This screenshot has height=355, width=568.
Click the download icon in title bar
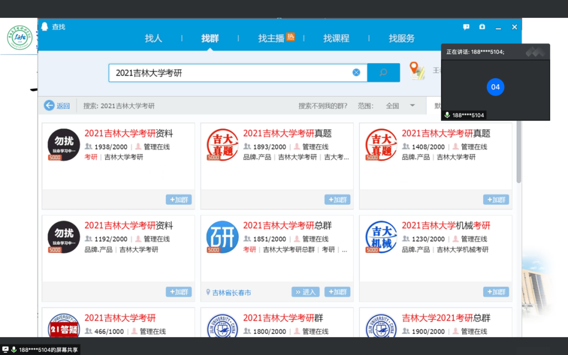(x=482, y=27)
